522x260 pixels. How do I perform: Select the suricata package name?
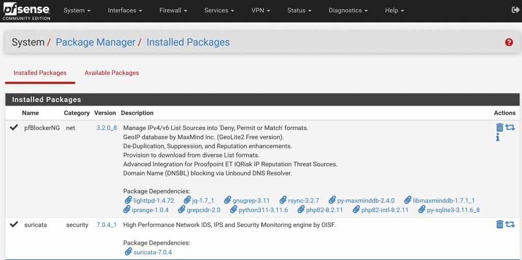(x=36, y=225)
